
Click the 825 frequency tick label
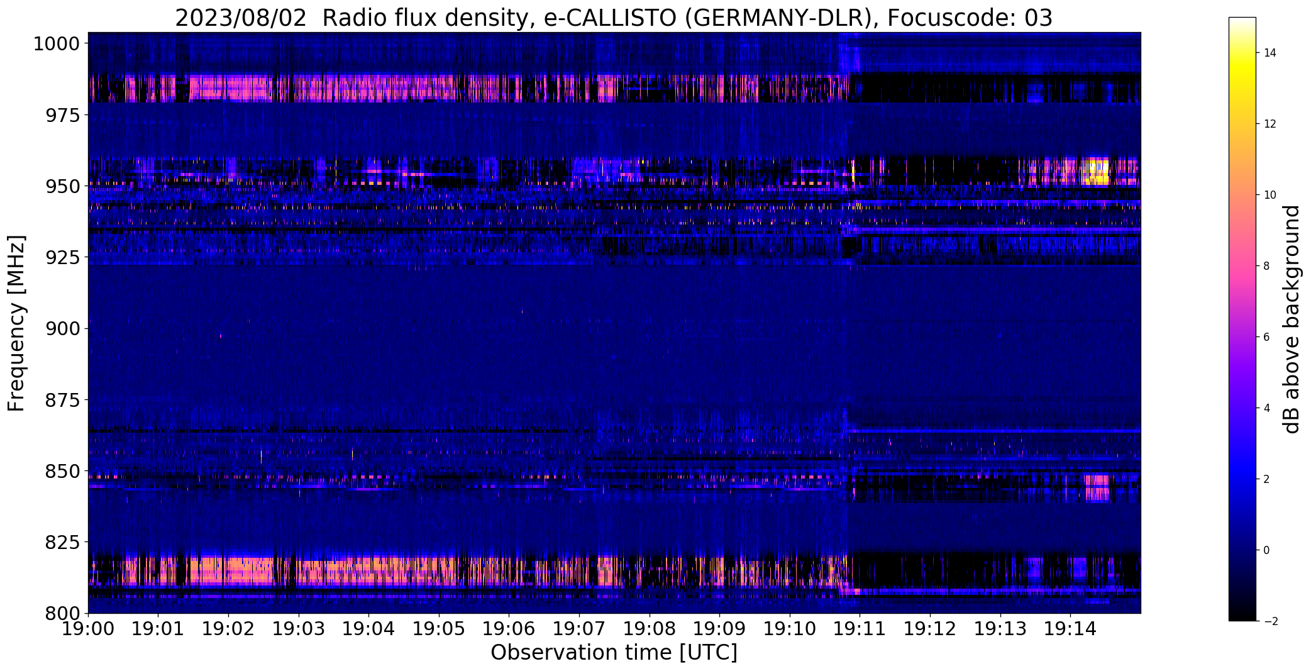63,541
